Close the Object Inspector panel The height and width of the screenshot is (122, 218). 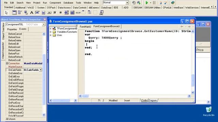coord(45,20)
